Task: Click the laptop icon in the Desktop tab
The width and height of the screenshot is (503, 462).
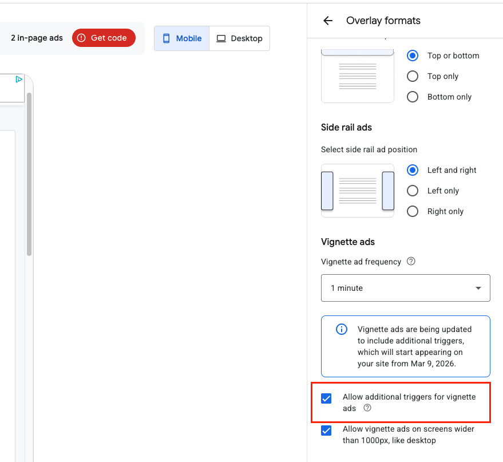Action: 221,38
